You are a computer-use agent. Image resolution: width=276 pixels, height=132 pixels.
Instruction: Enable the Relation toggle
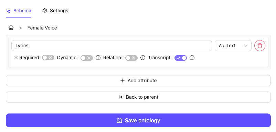coord(131,58)
